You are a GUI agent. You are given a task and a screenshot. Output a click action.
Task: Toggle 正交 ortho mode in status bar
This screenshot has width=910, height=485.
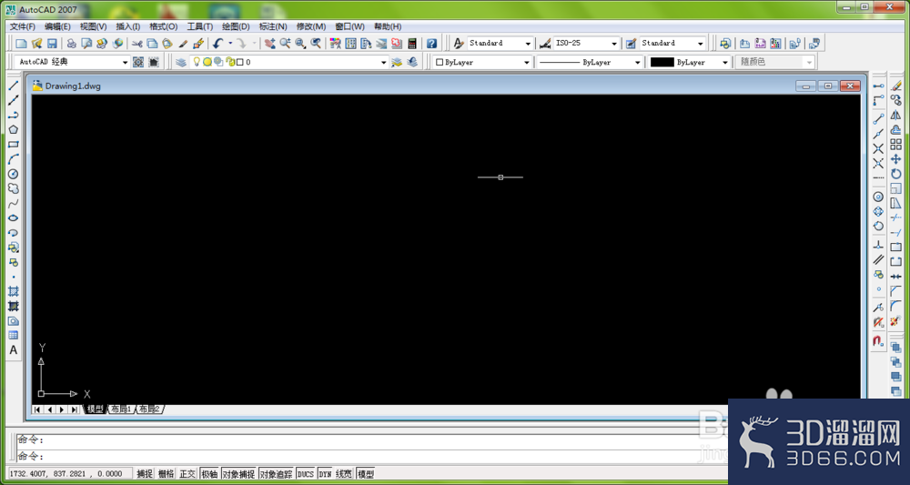coord(187,474)
